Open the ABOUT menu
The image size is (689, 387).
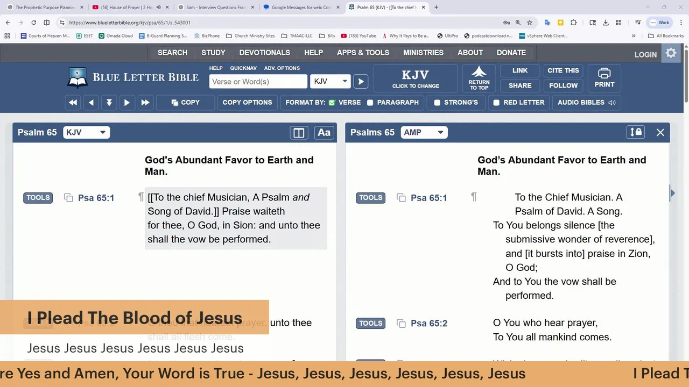click(470, 53)
